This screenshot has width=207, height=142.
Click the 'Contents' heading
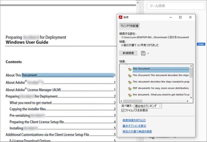coord(13,62)
